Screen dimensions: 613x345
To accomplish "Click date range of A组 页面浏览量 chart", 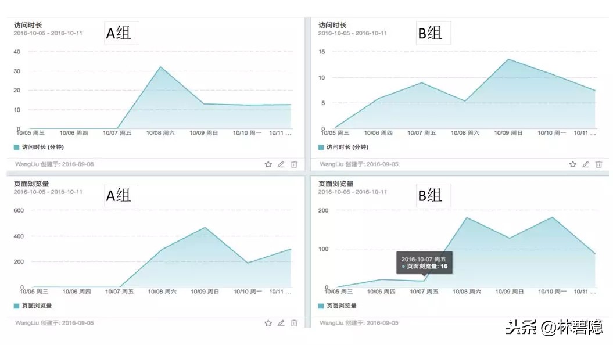I will [x=48, y=192].
